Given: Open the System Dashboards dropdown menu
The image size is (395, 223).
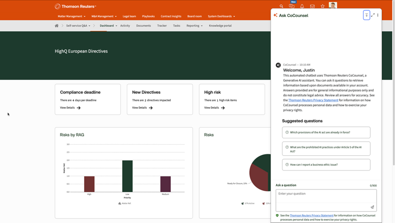Looking at the screenshot, I should click(221, 16).
